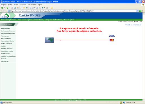
Task: Click the browser Back arrow button
Action: (x=2, y=8)
